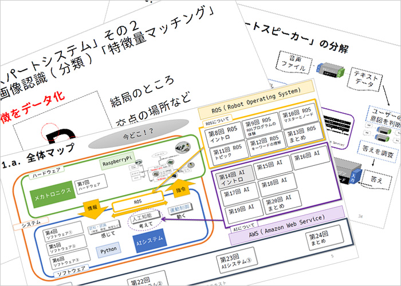
Task: Click the block icon between 音声ファイル and テキストデータ
Action: point(331,69)
